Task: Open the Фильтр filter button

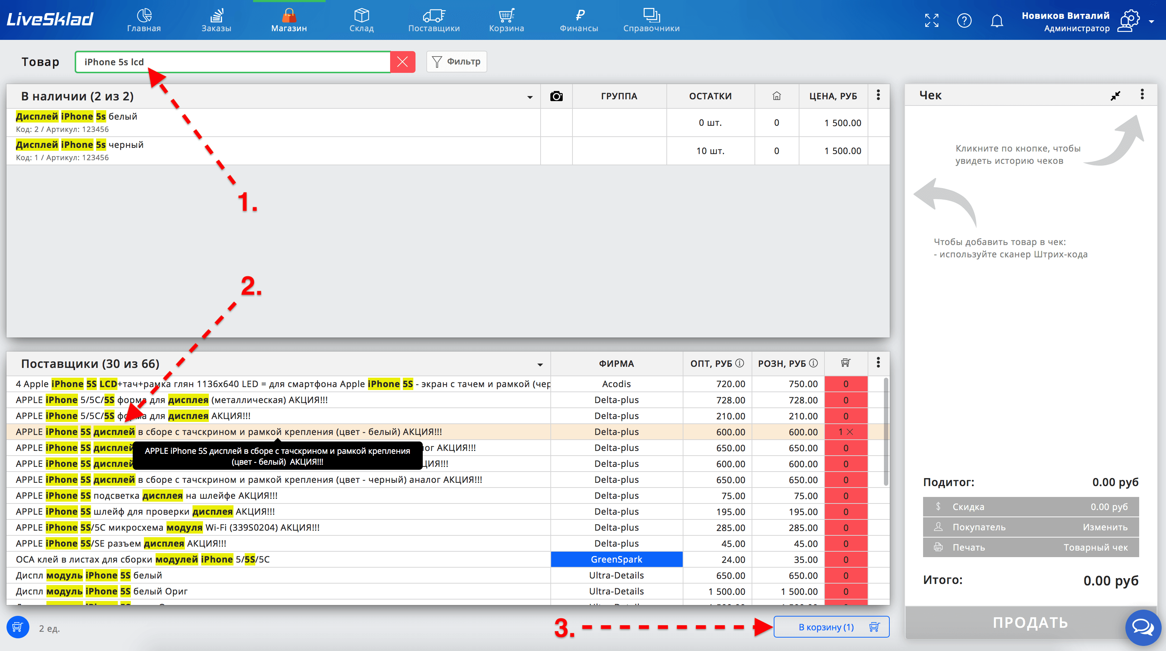Action: tap(456, 62)
